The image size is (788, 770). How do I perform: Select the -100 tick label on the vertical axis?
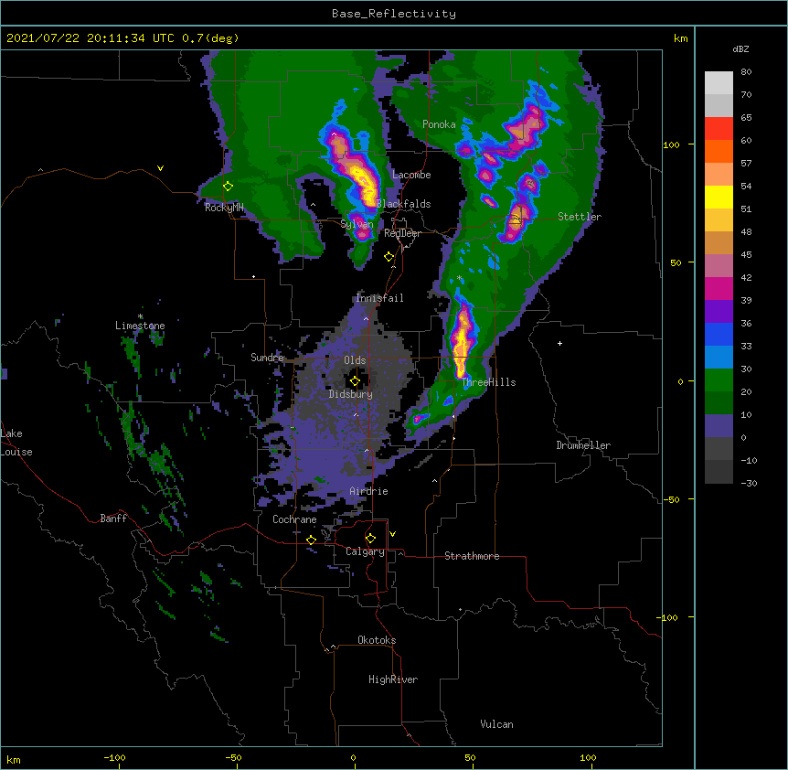[x=667, y=617]
